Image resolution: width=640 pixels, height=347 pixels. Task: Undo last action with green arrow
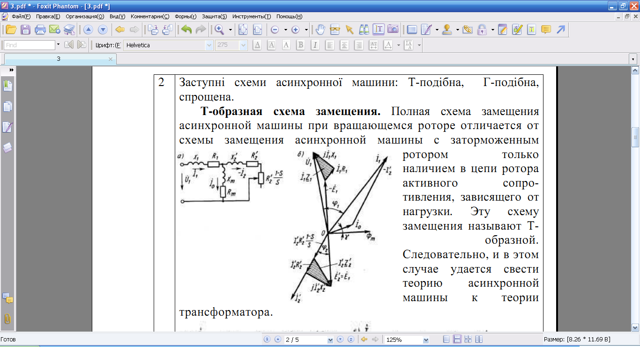[186, 29]
